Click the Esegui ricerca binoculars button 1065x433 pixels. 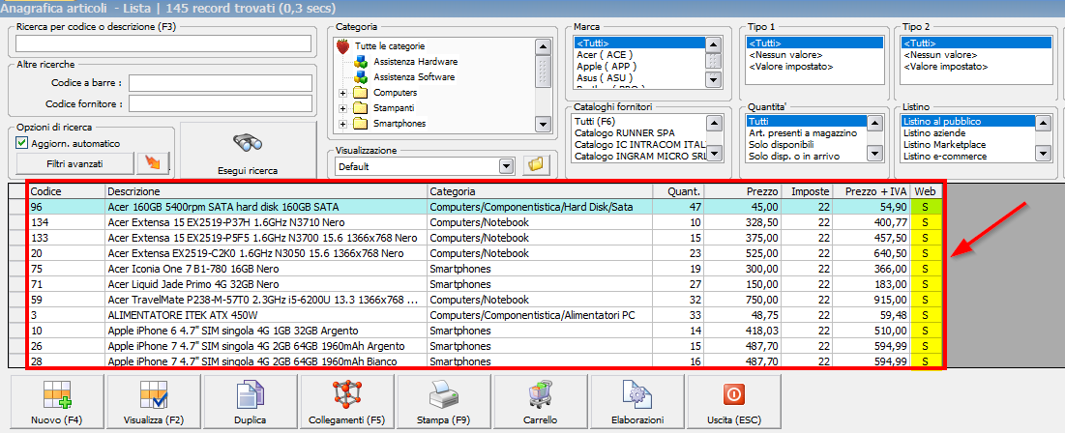tap(249, 151)
